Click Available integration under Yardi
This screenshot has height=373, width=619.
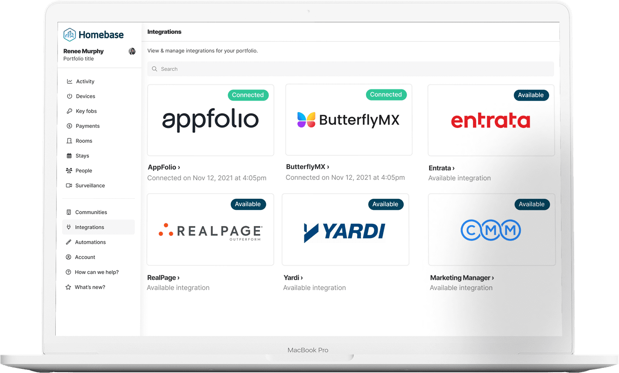click(x=315, y=288)
